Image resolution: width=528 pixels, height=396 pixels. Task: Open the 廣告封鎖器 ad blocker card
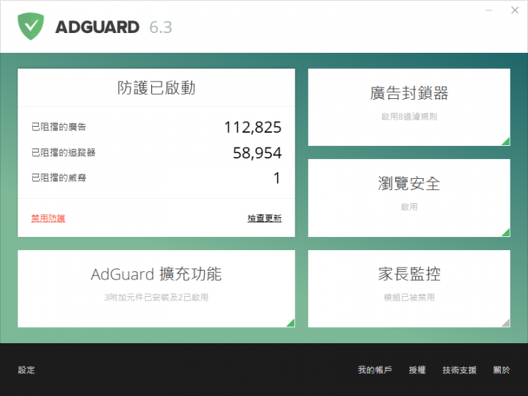(408, 107)
